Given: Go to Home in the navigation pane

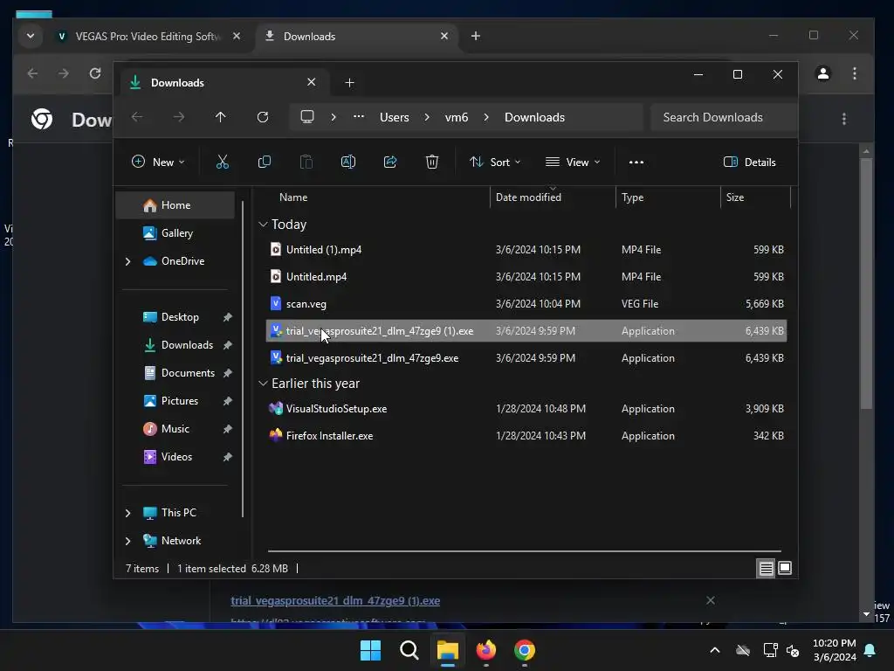Looking at the screenshot, I should point(175,205).
